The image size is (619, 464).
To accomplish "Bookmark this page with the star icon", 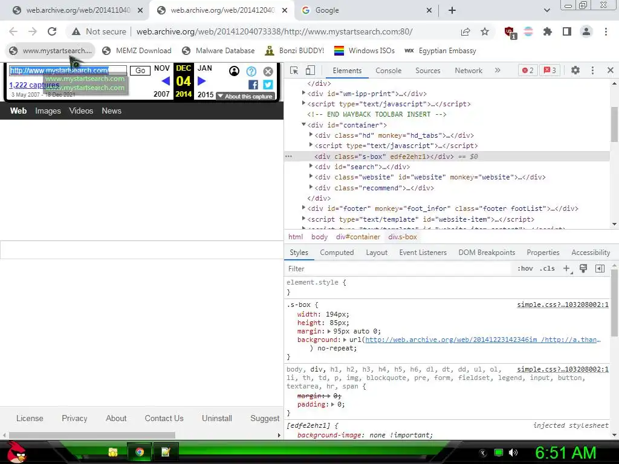I will [x=485, y=31].
